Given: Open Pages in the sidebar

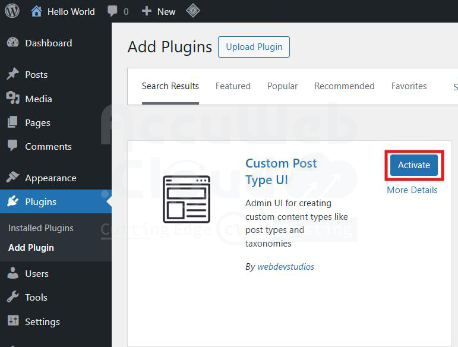Looking at the screenshot, I should pos(37,122).
